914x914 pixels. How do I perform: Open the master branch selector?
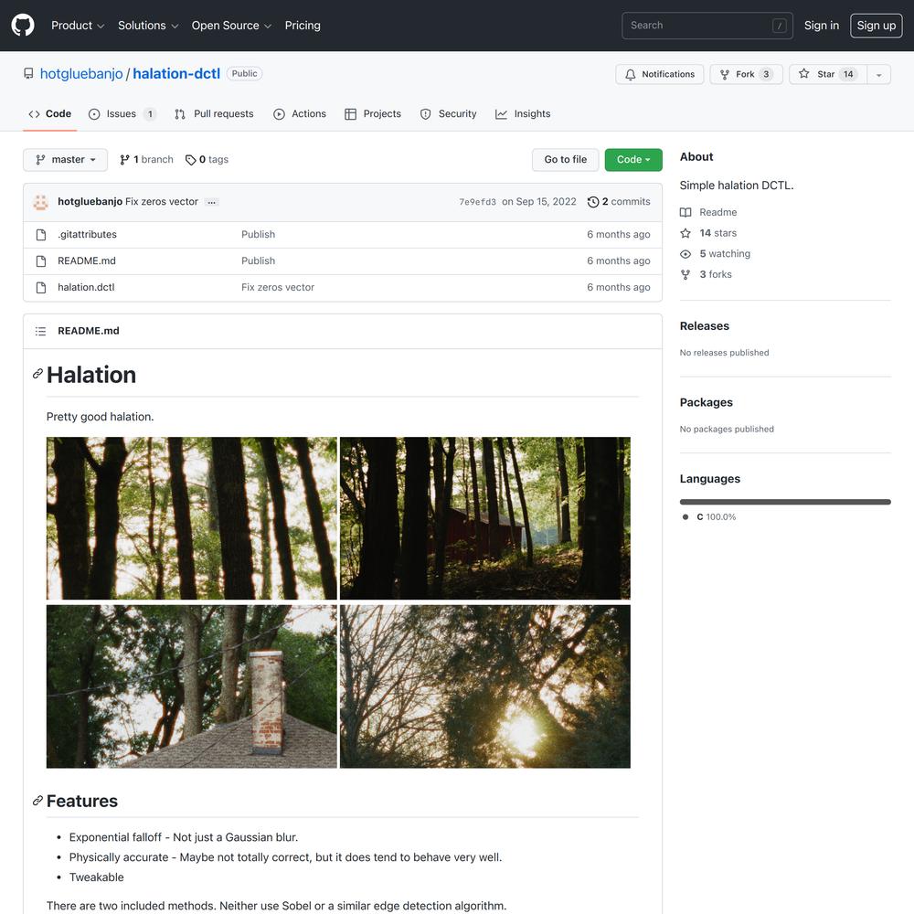point(65,160)
